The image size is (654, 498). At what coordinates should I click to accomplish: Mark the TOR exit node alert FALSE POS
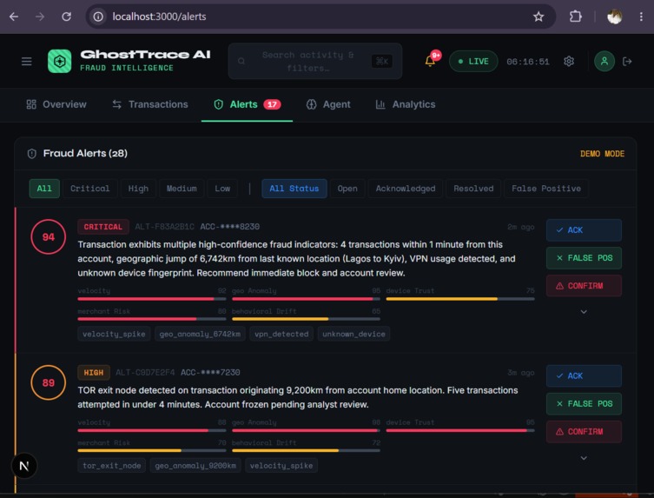point(584,403)
